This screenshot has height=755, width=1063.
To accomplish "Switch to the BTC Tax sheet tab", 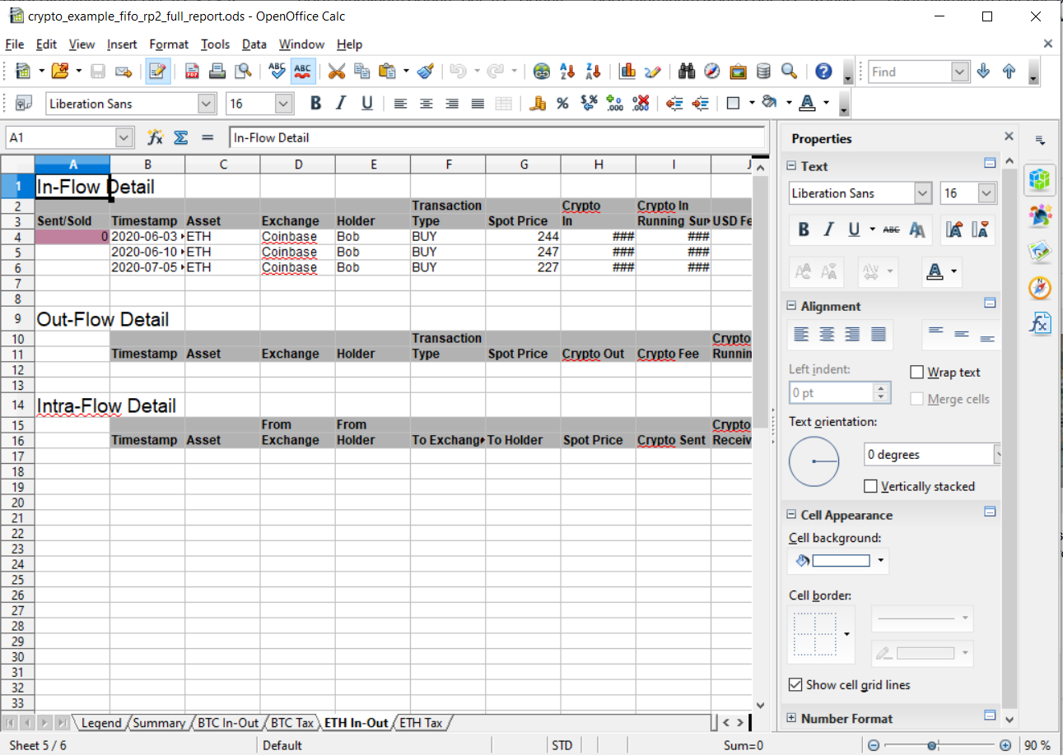I will tap(292, 723).
